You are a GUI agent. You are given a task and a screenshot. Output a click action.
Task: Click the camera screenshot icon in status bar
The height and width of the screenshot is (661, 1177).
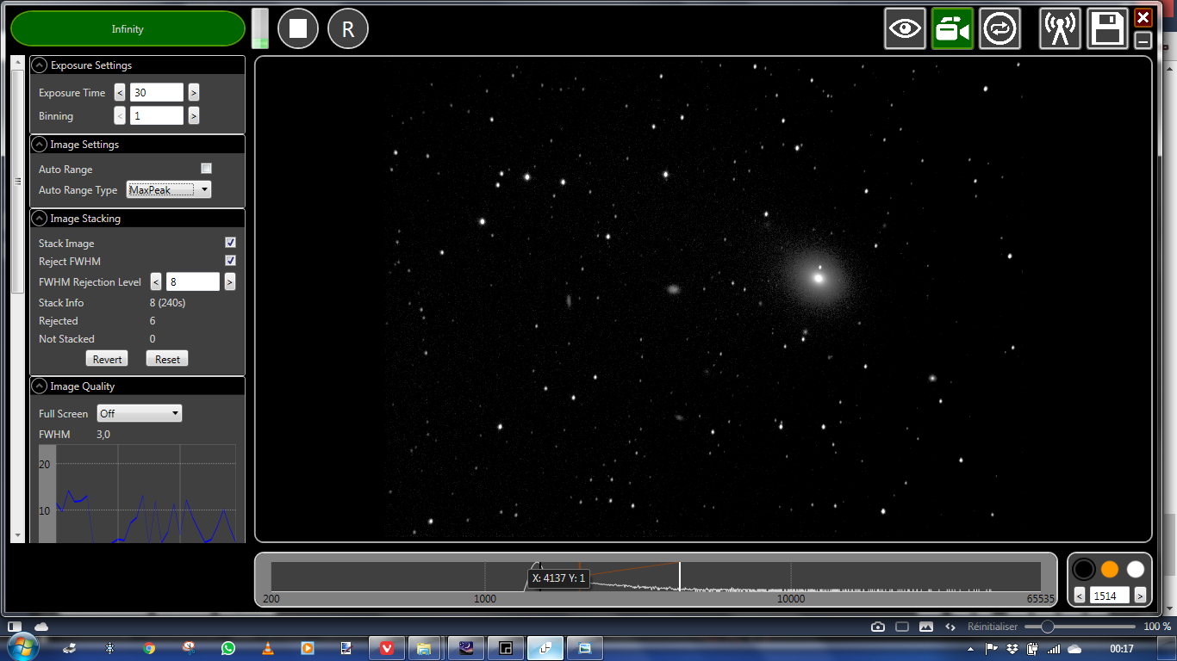(878, 627)
